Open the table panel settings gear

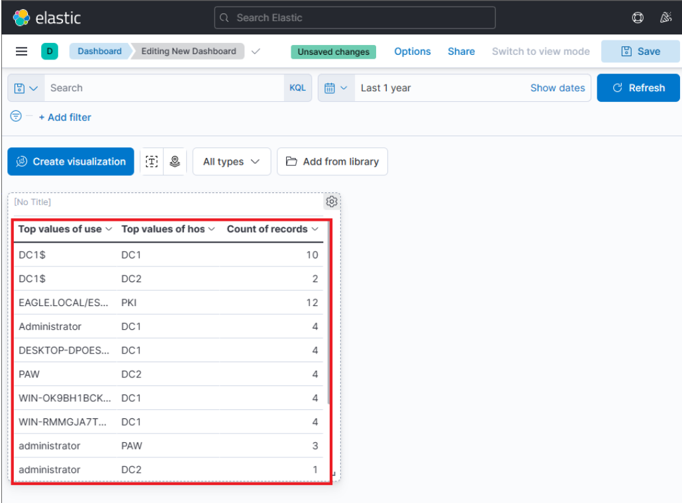331,202
